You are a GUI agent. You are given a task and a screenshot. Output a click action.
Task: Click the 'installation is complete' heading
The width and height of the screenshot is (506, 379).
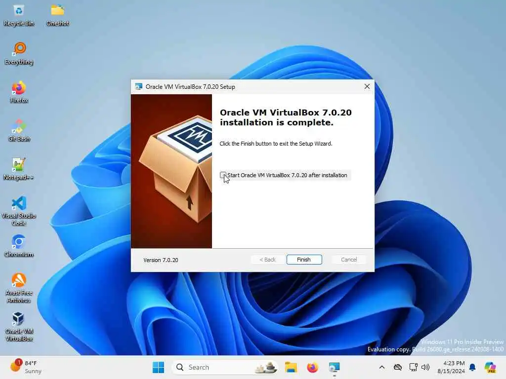286,117
